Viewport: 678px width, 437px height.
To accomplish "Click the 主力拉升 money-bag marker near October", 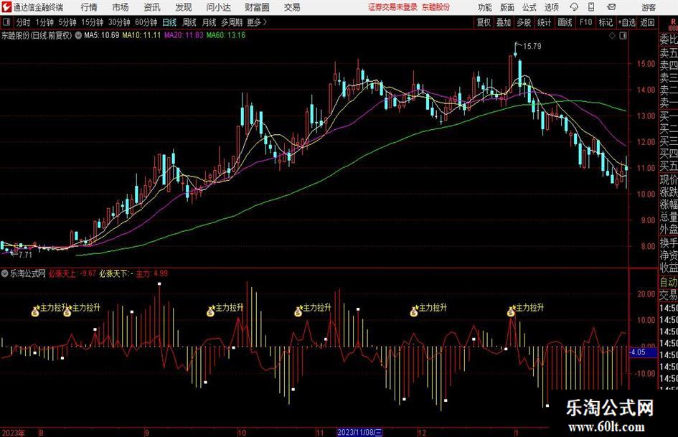I will coord(211,311).
